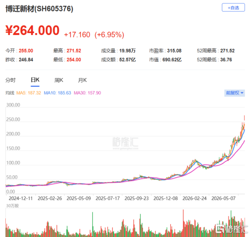
Task: Click the 2025-12-08 date axis label
Action: click(x=166, y=199)
